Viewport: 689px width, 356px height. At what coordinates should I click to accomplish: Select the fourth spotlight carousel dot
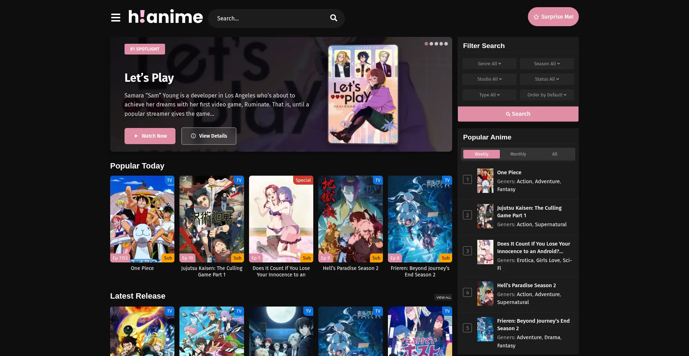pos(441,44)
